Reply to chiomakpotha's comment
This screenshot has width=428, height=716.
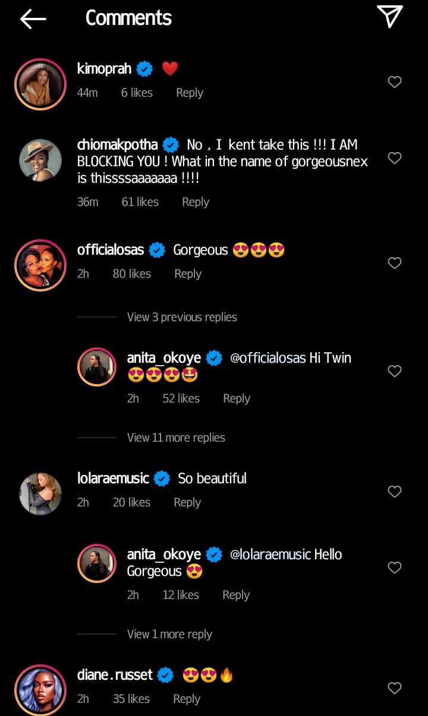[196, 201]
